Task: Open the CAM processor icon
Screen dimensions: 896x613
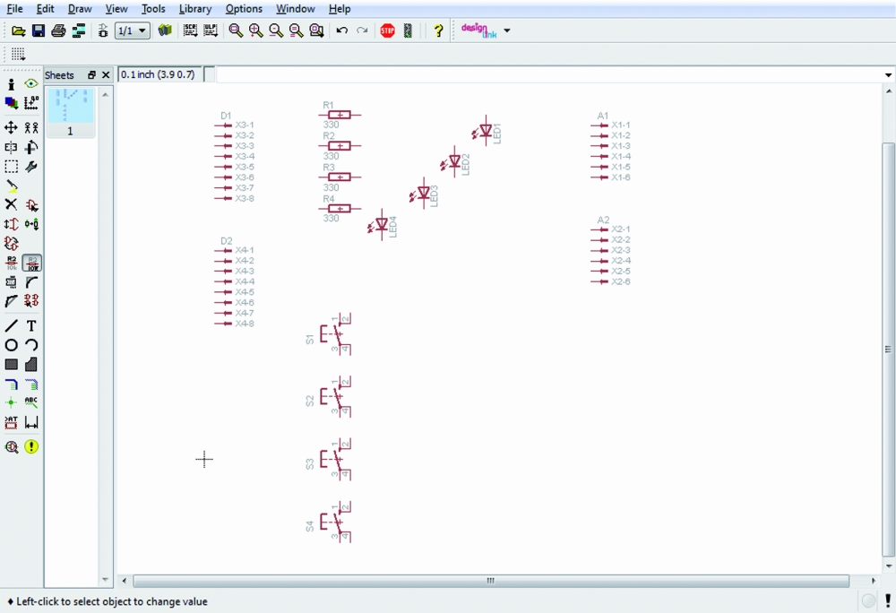Action: (x=79, y=30)
